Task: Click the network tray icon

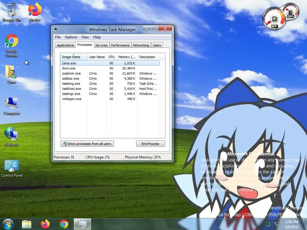Action: pyautogui.click(x=277, y=224)
